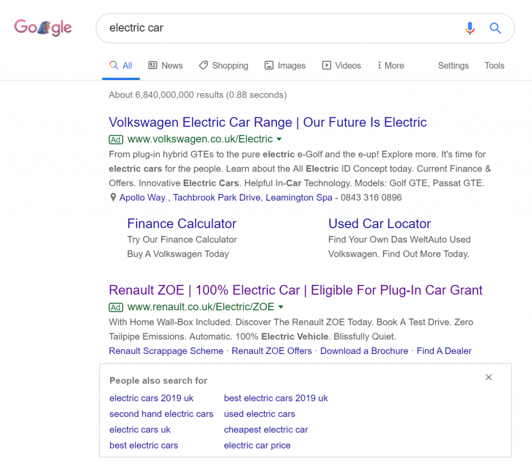
Task: Click the 0843 316 0896 phone number
Action: click(x=371, y=198)
